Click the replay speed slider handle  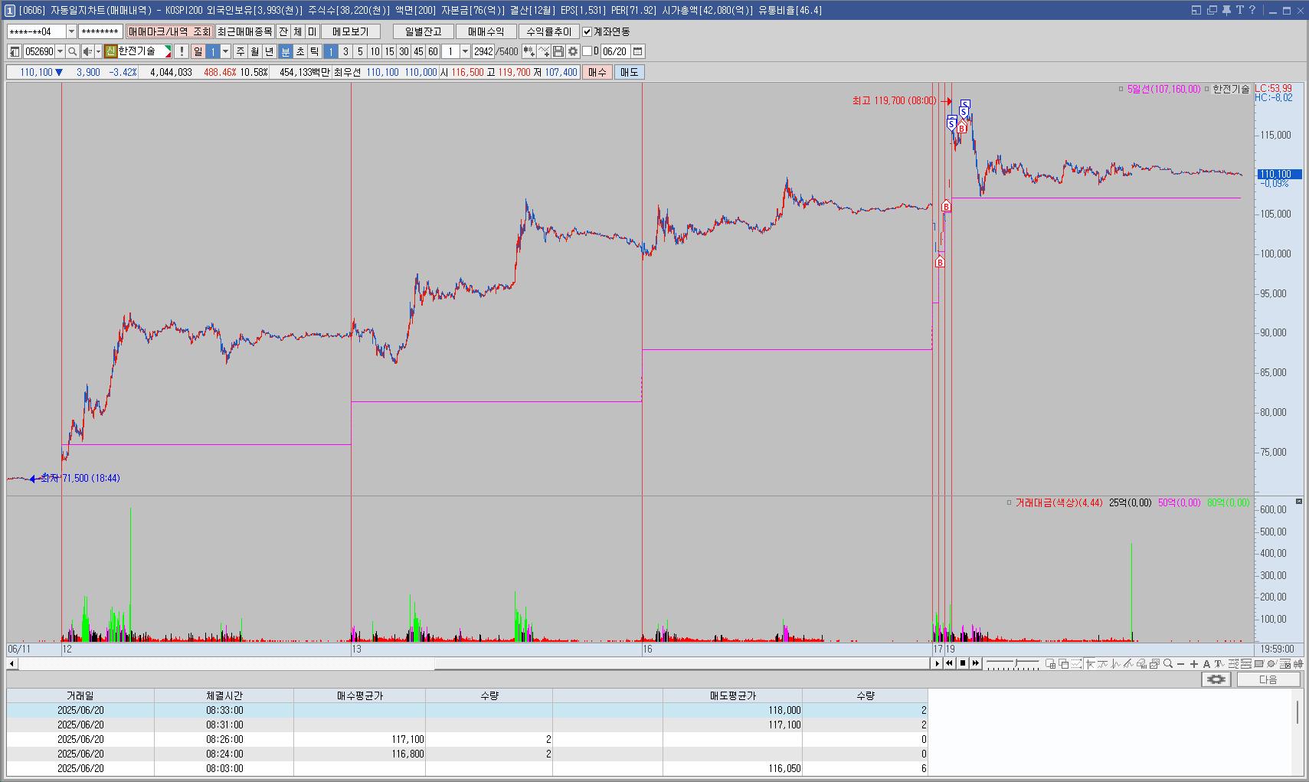(1016, 663)
